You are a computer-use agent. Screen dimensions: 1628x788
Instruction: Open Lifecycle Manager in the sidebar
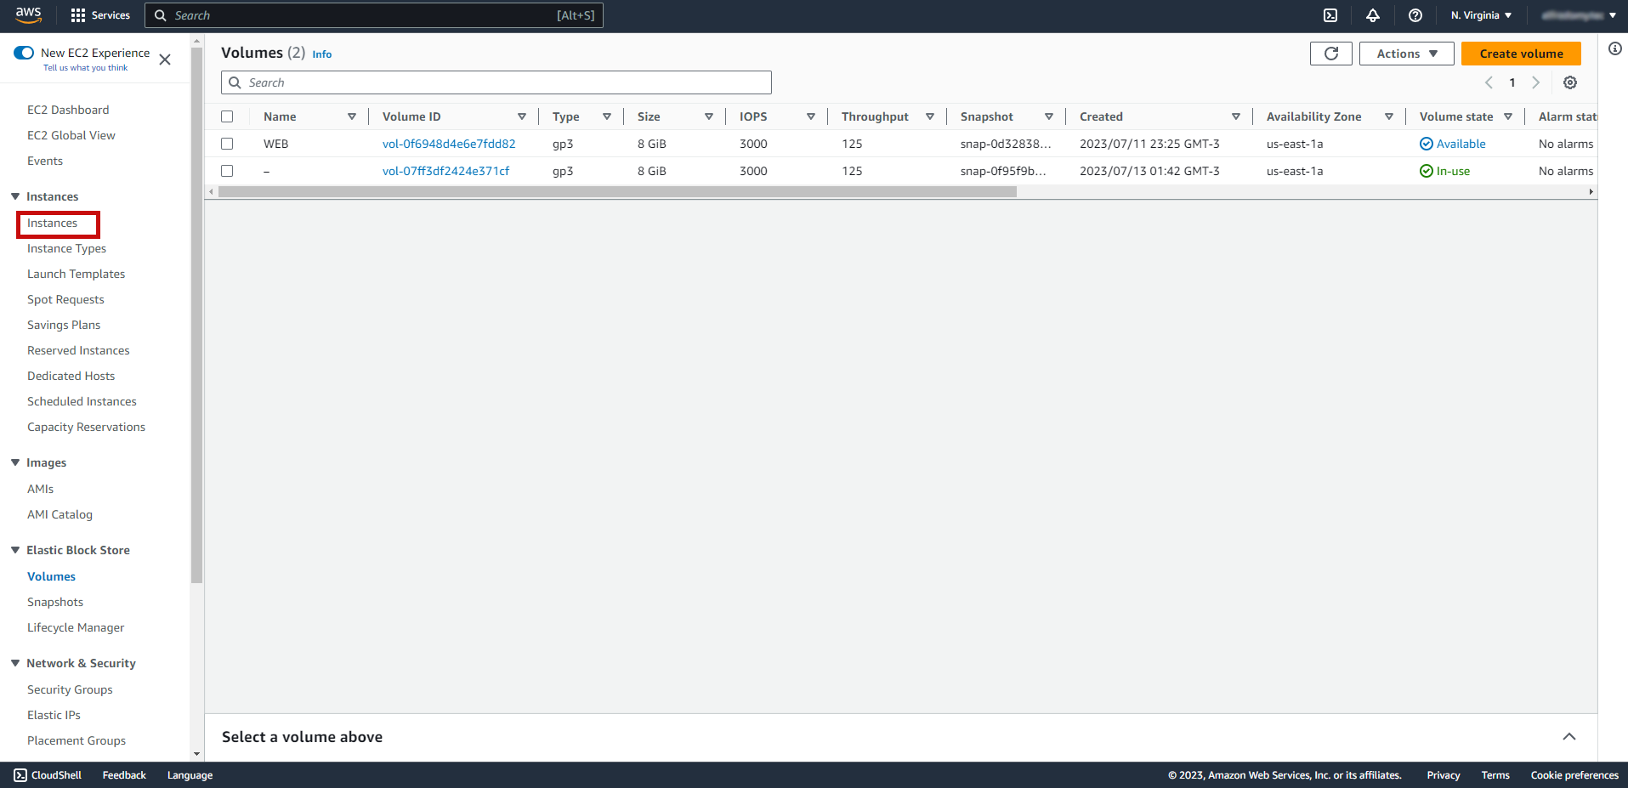pyautogui.click(x=76, y=627)
